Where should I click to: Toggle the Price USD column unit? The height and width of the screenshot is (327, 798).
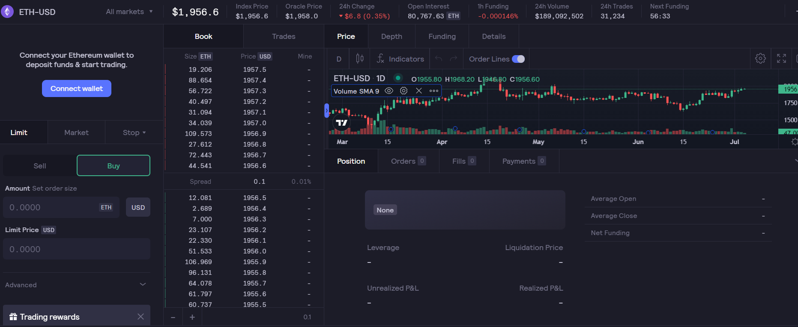pyautogui.click(x=265, y=56)
